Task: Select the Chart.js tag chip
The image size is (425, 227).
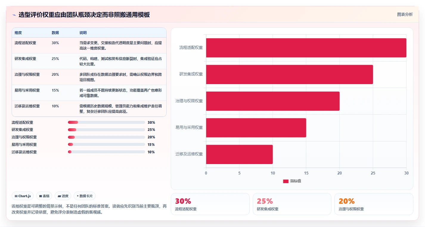Action: (23, 196)
